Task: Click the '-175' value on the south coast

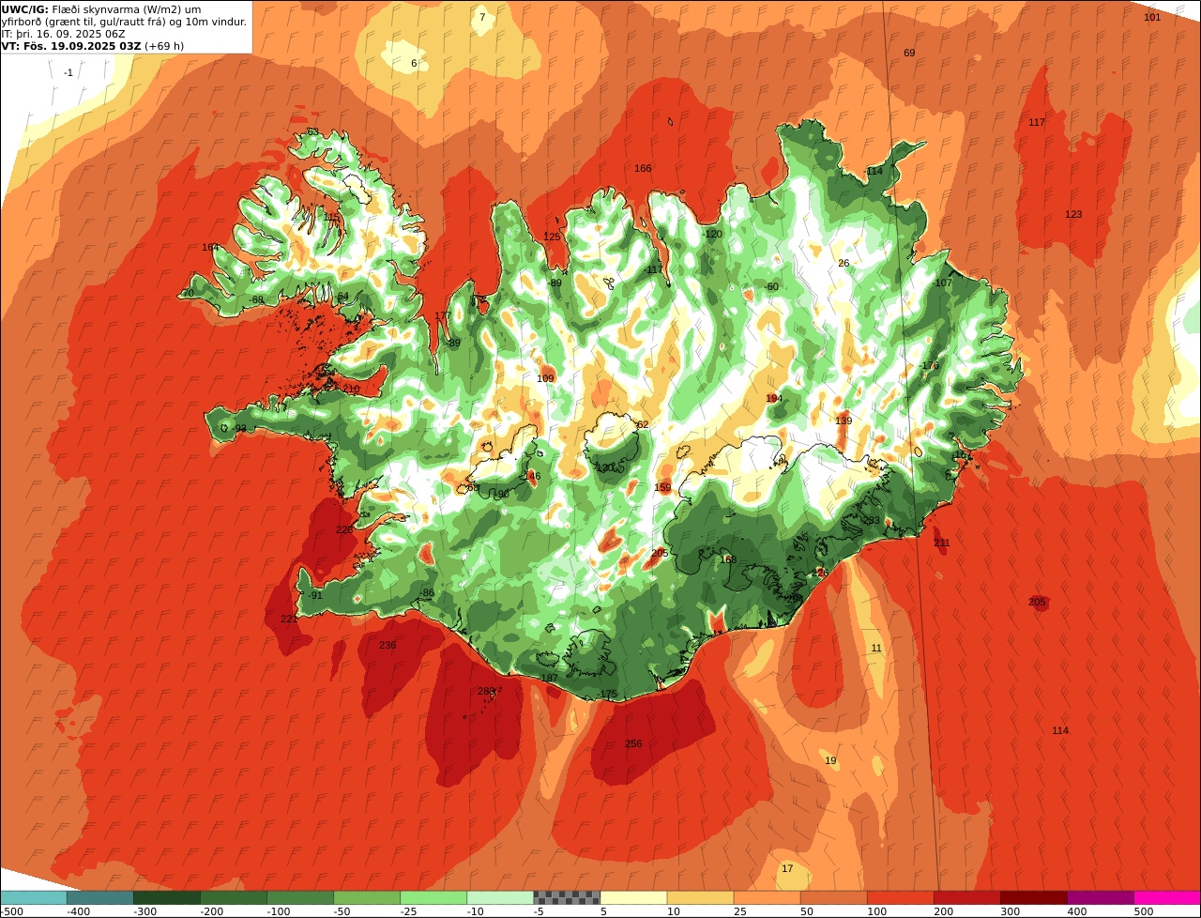Action: tap(608, 695)
